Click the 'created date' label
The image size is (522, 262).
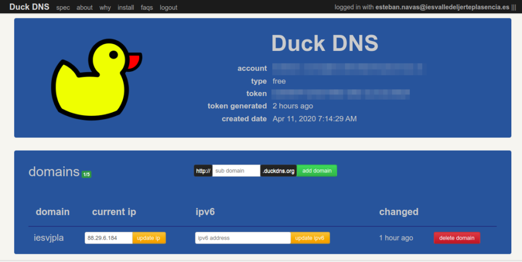tap(244, 119)
